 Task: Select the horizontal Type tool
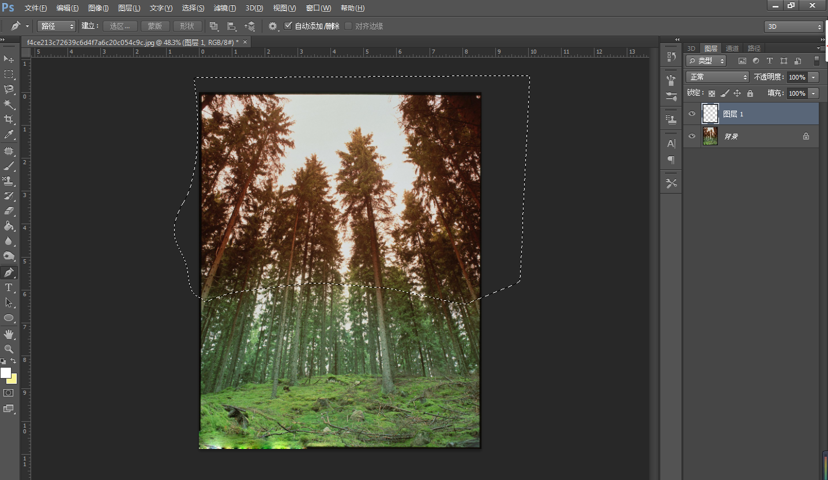pos(9,288)
